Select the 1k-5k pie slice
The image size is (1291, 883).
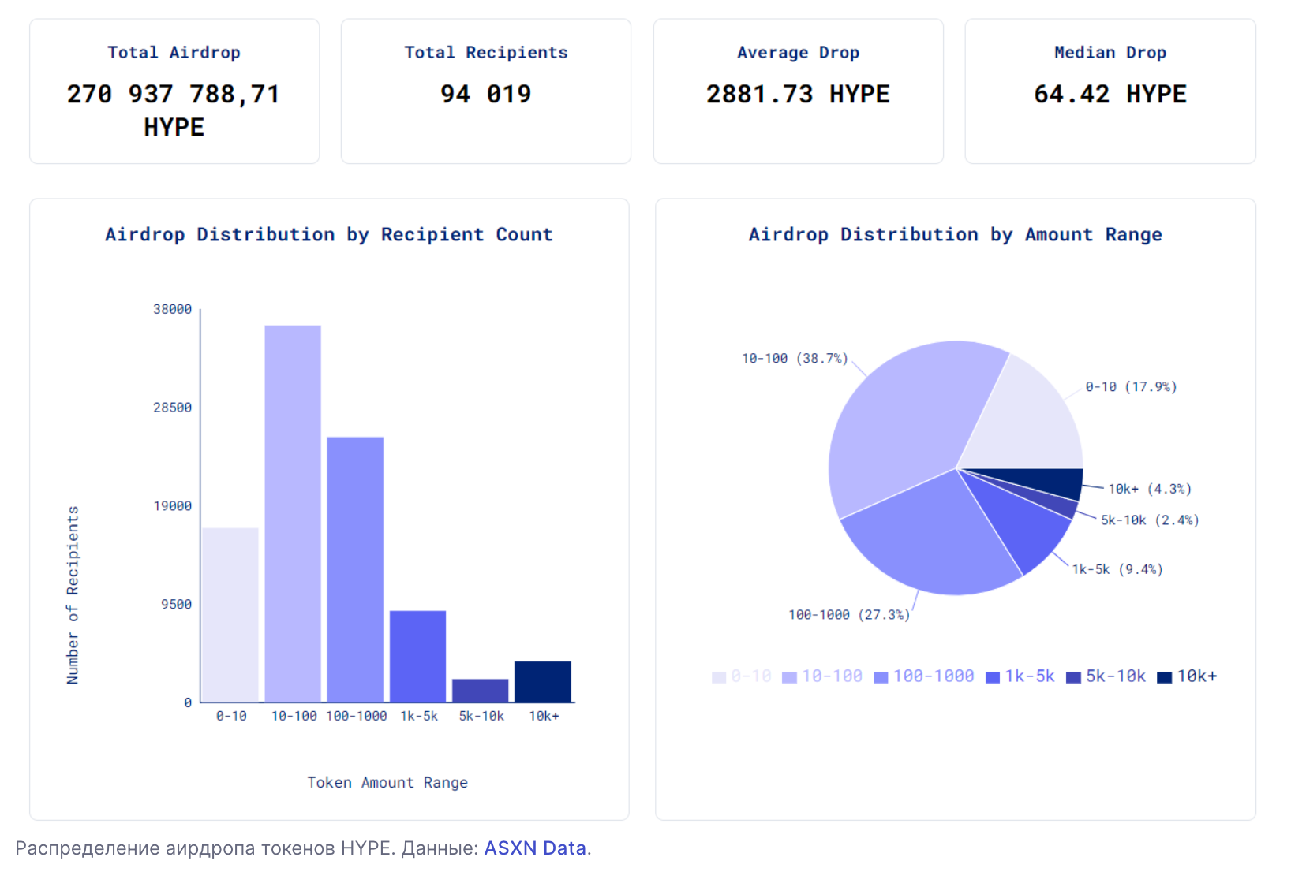point(1022,528)
